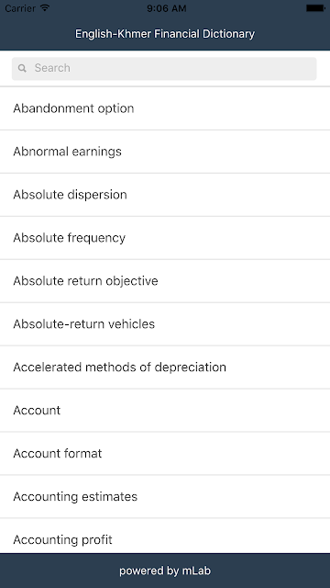
Task: Click the Search placeholder text
Action: click(x=52, y=68)
